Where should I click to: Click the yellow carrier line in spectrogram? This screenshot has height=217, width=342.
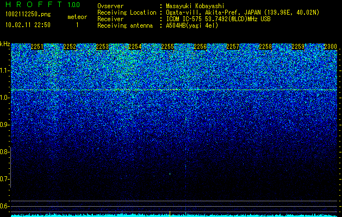174,90
